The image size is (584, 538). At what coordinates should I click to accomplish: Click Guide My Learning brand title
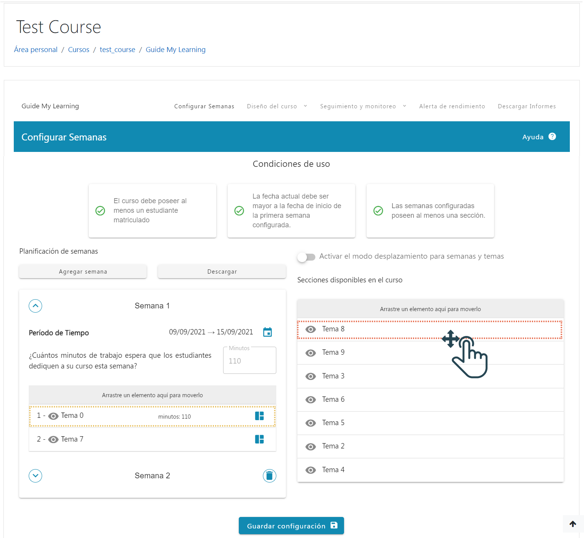pyautogui.click(x=50, y=106)
